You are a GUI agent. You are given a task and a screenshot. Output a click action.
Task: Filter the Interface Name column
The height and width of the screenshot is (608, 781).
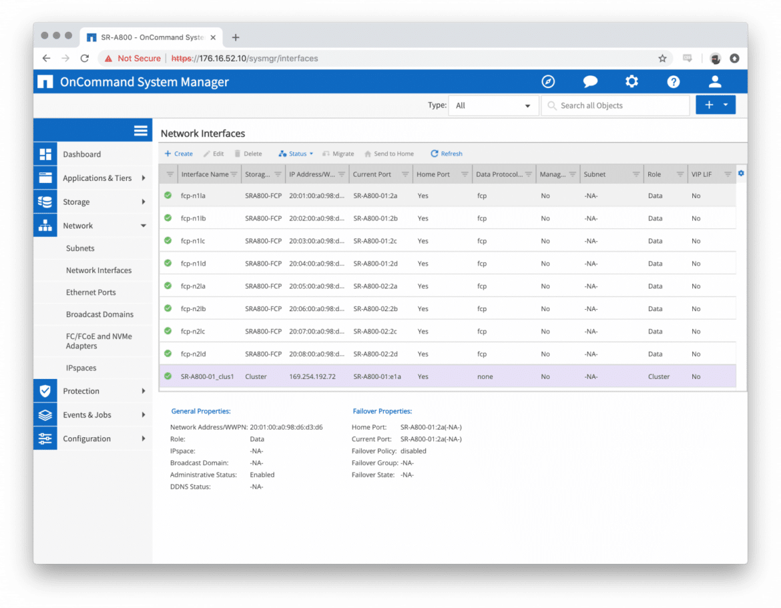[234, 174]
